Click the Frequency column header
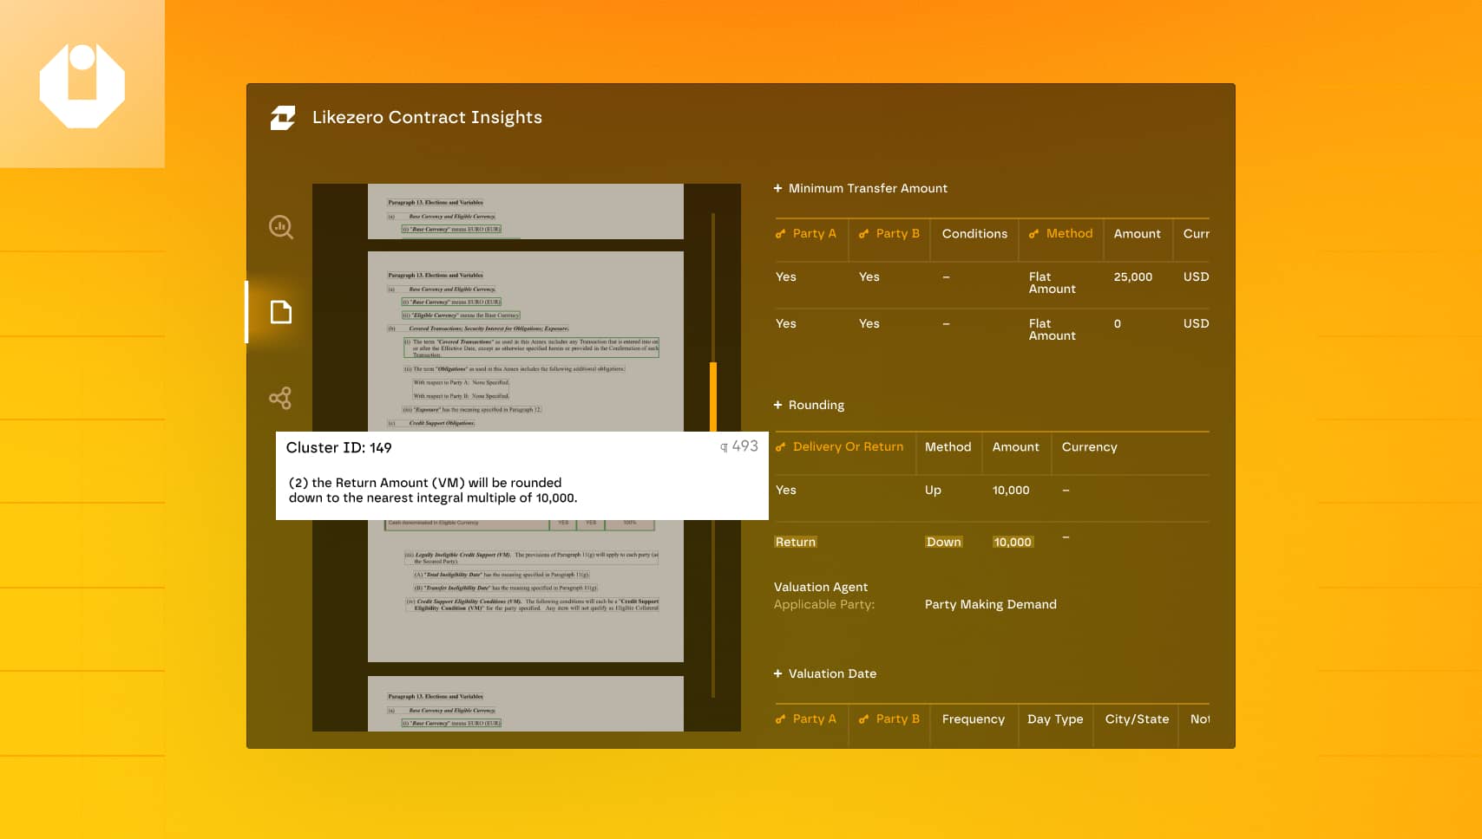Viewport: 1482px width, 839px height. tap(973, 719)
